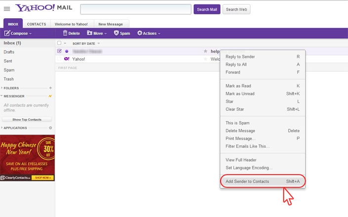Open the hamburger menu icon
Screen dimensions: 348x217
[x=7, y=9]
